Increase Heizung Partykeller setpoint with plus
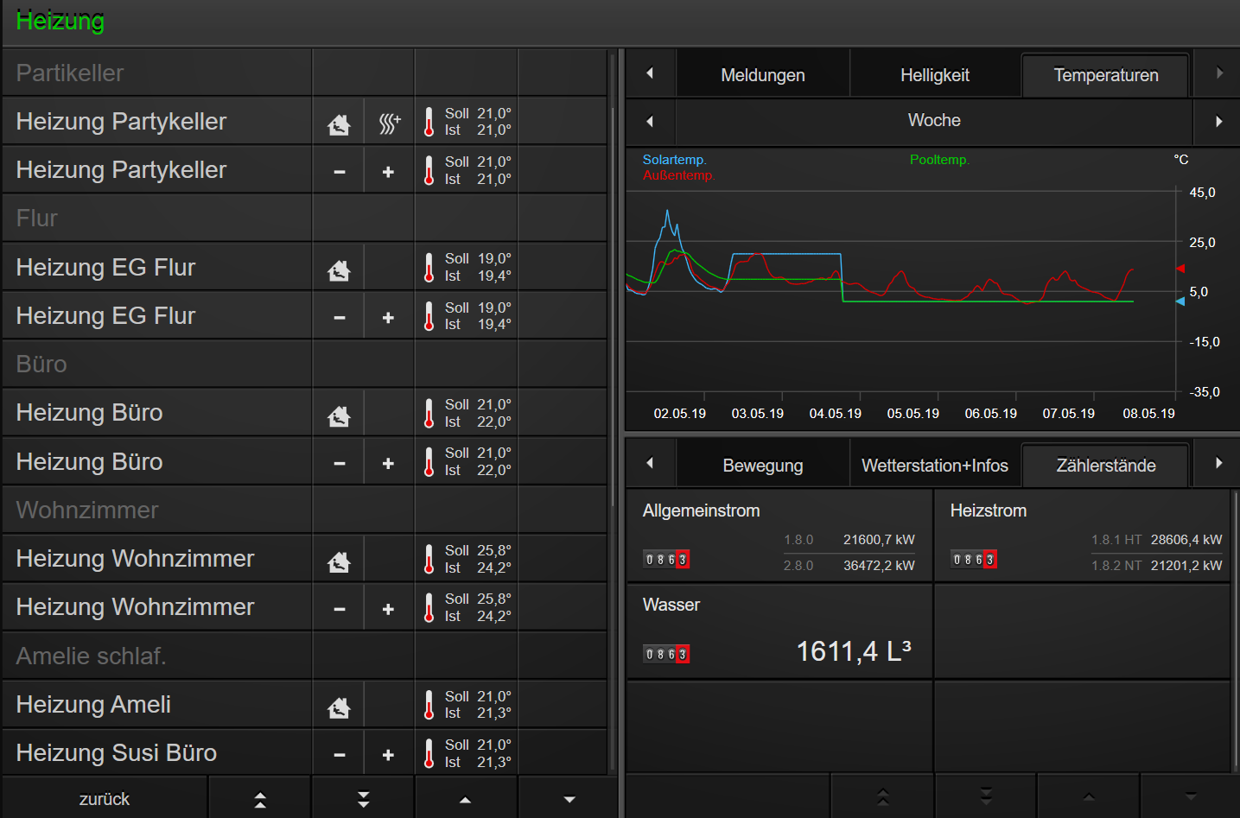Viewport: 1240px width, 818px height. [x=389, y=172]
